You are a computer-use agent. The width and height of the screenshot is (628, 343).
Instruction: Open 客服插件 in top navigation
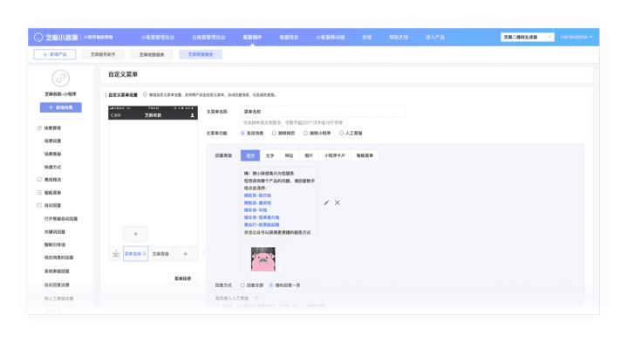[252, 38]
